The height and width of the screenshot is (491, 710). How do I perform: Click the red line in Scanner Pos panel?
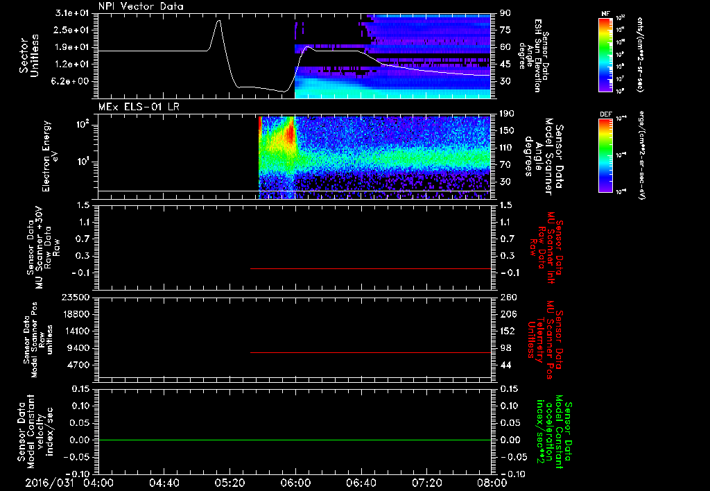click(x=370, y=352)
